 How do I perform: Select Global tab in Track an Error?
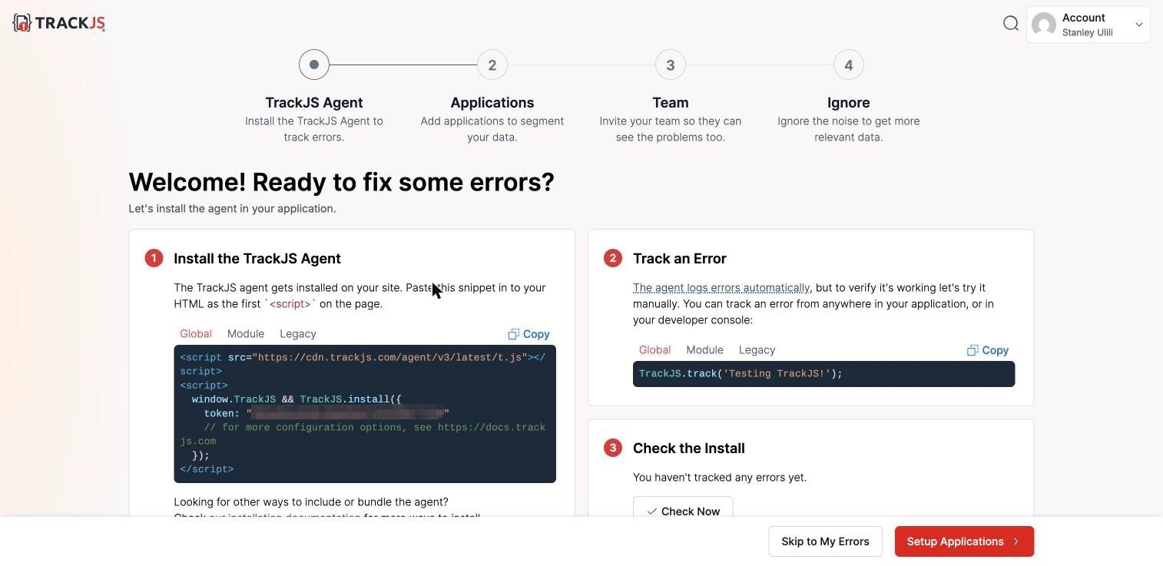coord(654,349)
